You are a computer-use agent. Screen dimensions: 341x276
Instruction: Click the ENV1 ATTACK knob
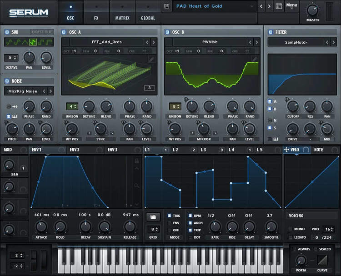[41, 226]
